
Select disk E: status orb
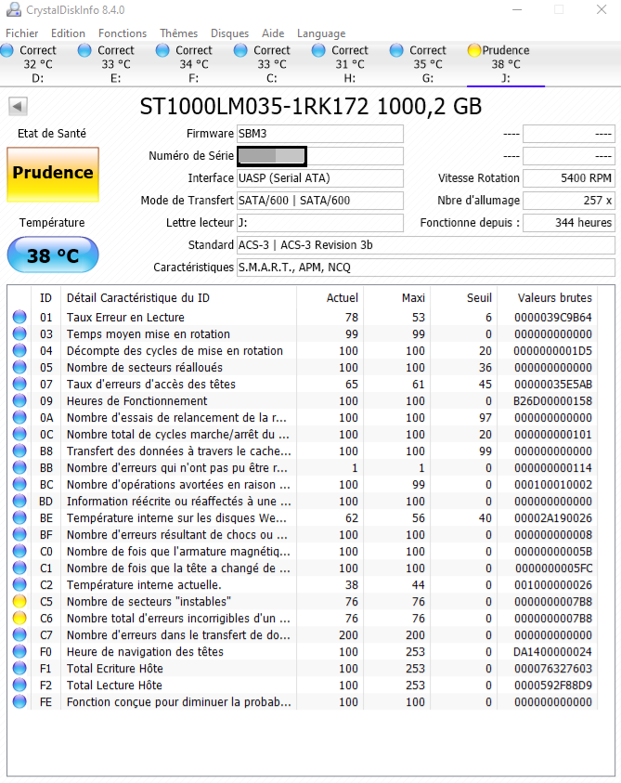(x=84, y=50)
